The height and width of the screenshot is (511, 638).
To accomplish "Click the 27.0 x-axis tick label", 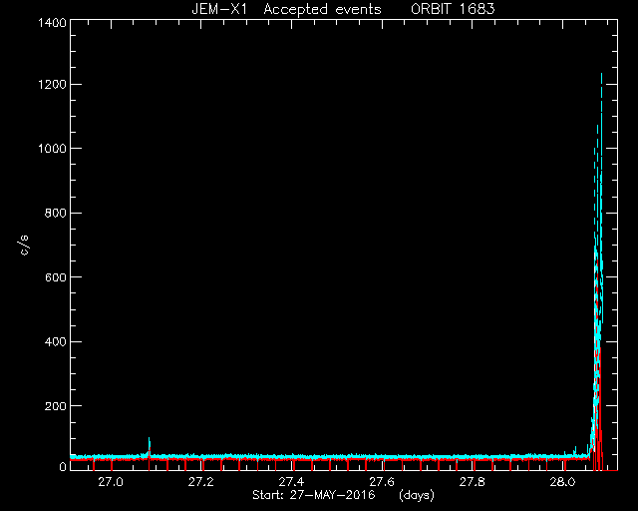I will tap(111, 482).
